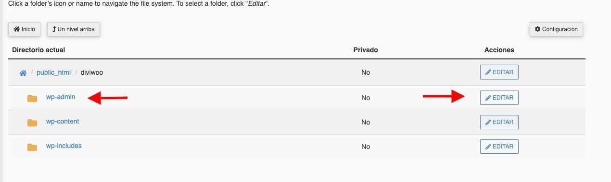Open the wp-includes folder icon
Viewport: 611px width, 182px height.
[x=32, y=147]
